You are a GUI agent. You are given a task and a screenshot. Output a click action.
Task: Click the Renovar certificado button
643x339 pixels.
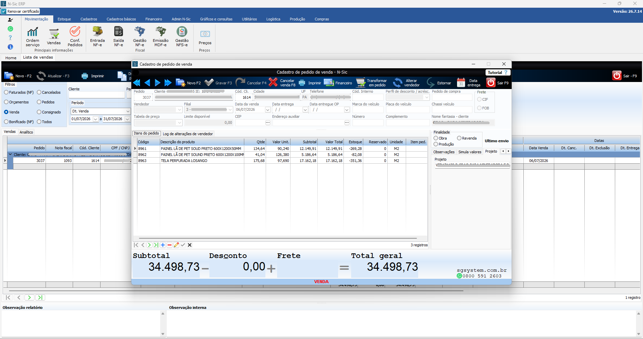20,11
